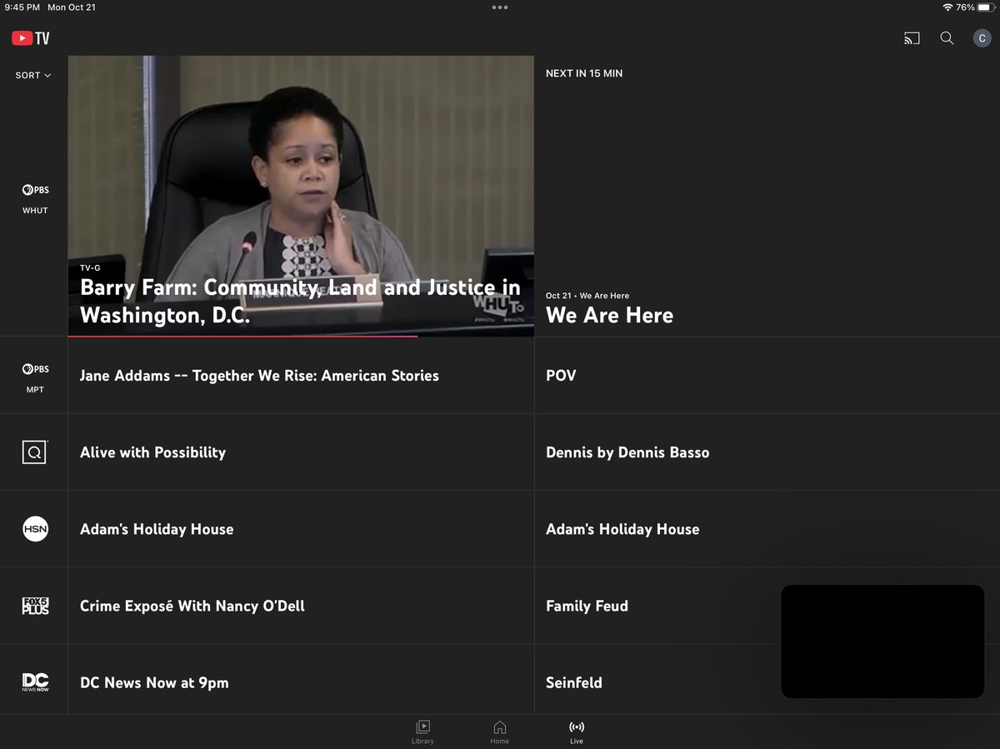Watch DC News Now at 9pm
Viewport: 1000px width, 749px height.
154,682
